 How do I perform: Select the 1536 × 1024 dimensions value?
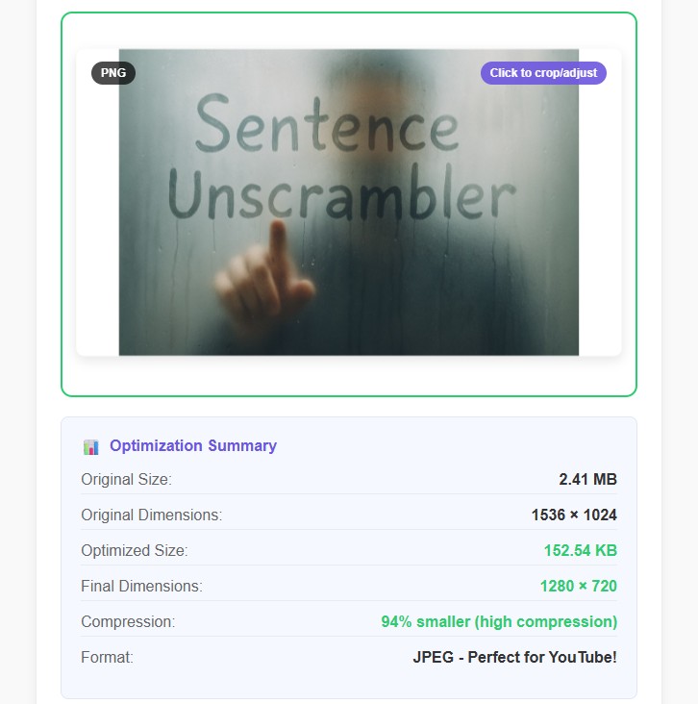[x=574, y=515]
